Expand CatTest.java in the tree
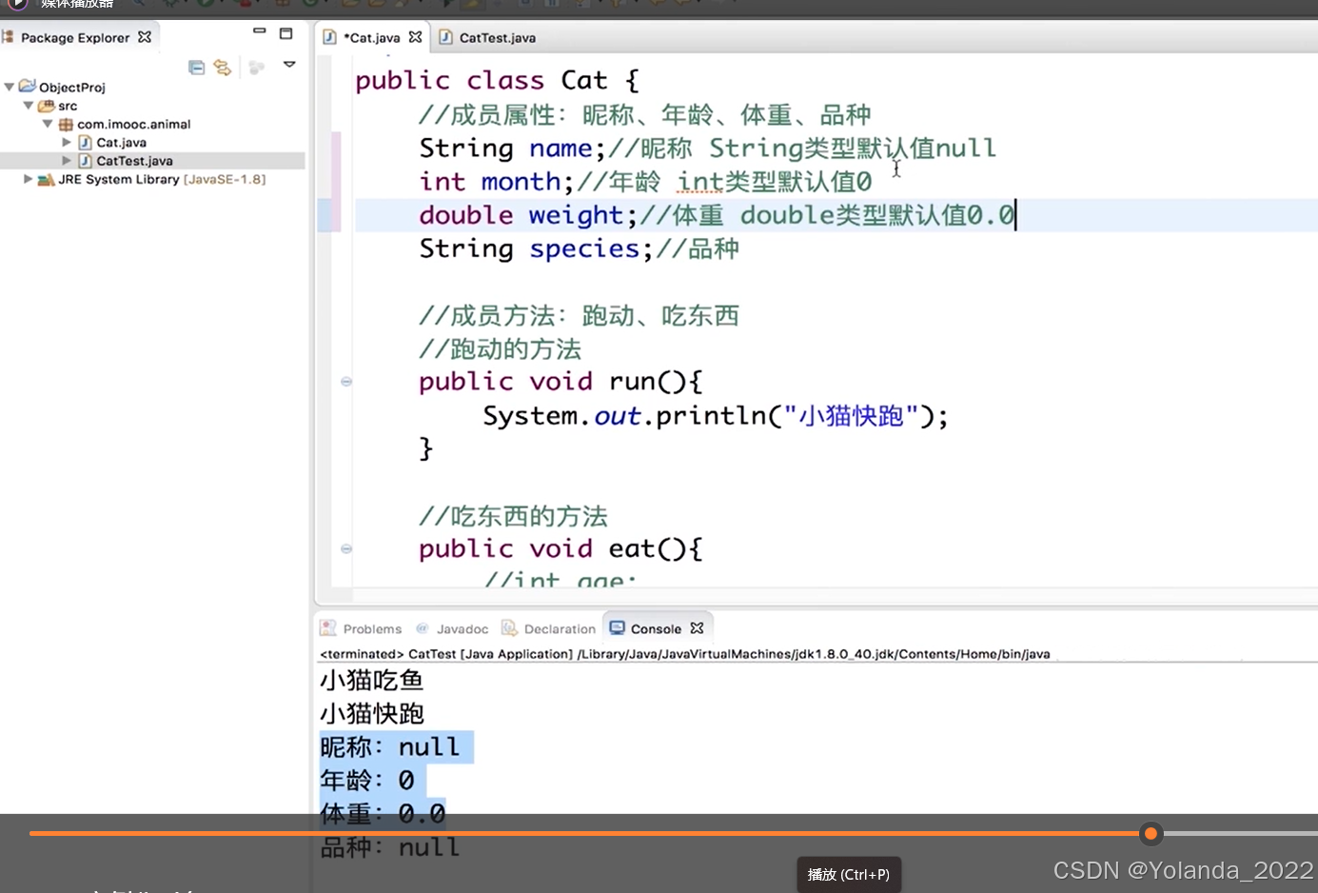 pos(67,161)
